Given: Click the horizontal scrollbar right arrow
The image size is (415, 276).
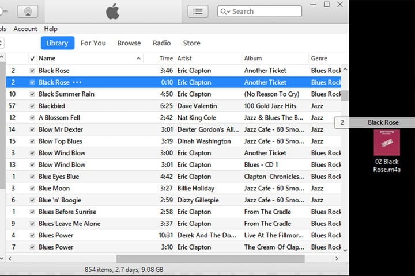Looking at the screenshot, I should (x=337, y=259).
